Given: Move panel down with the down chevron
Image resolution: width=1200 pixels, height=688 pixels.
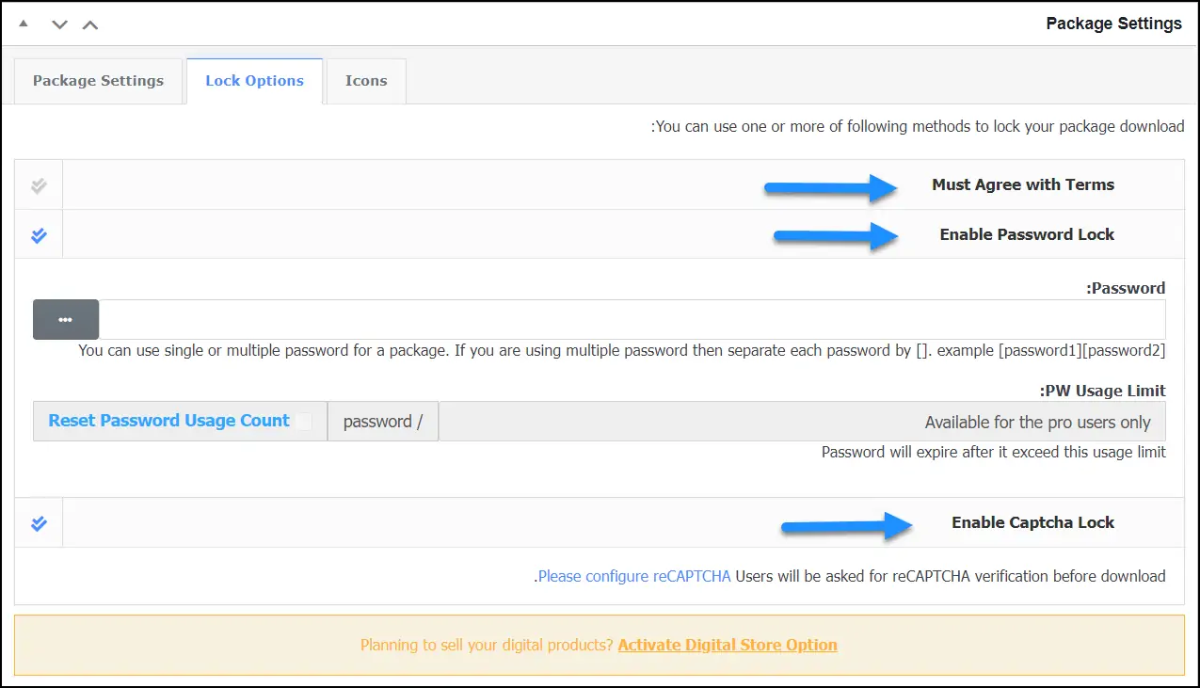Looking at the screenshot, I should [59, 24].
